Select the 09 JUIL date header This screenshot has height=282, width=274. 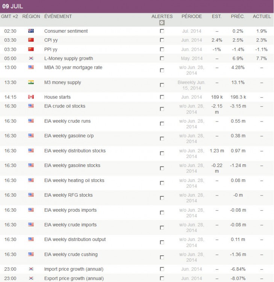(12, 6)
